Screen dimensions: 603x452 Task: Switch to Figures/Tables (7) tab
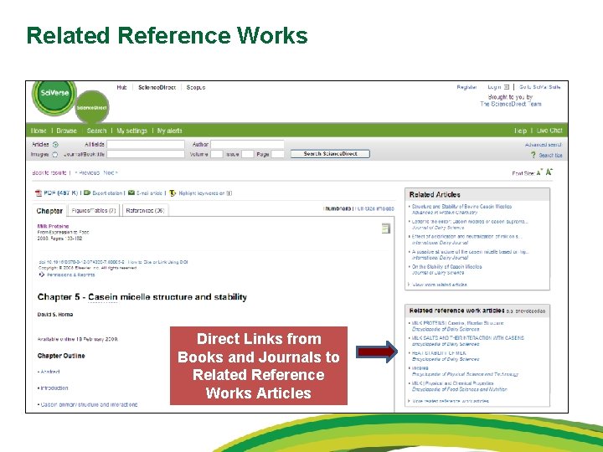coord(94,211)
